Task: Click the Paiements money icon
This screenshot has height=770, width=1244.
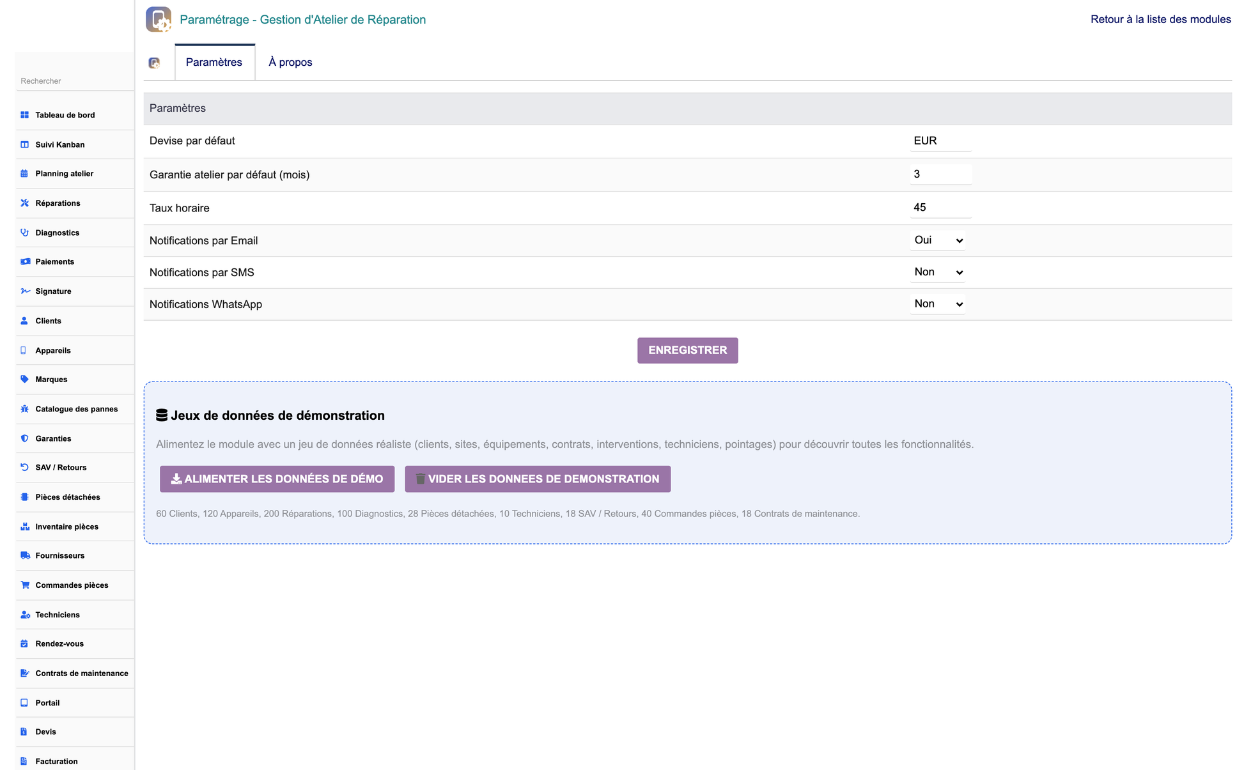Action: pyautogui.click(x=25, y=262)
